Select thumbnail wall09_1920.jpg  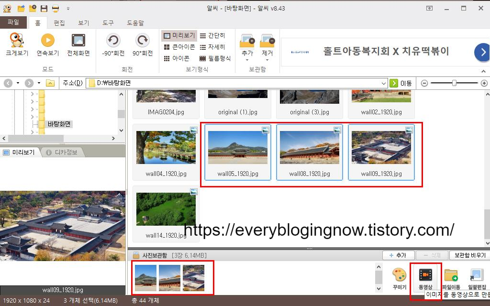(x=381, y=153)
